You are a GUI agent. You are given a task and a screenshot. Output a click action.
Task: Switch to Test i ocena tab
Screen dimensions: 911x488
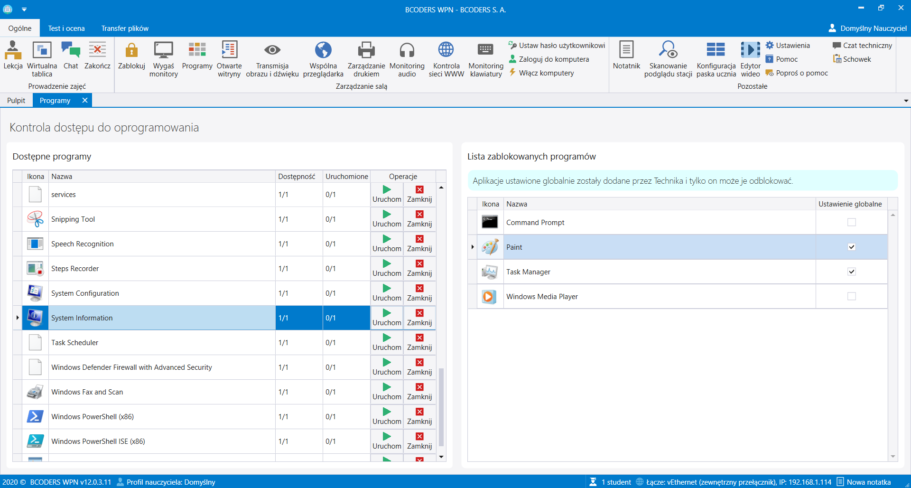click(66, 28)
